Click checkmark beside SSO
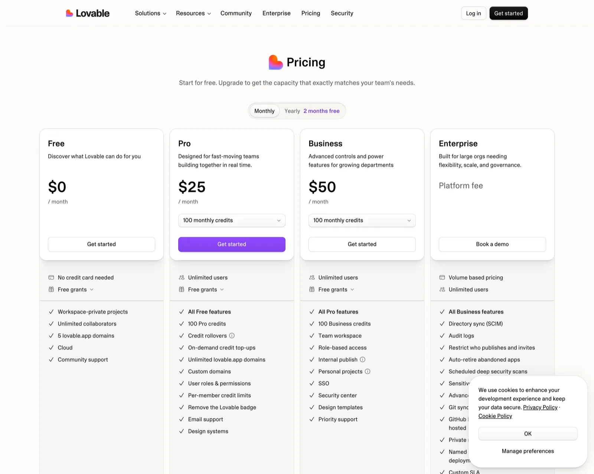The height and width of the screenshot is (474, 594). point(312,383)
